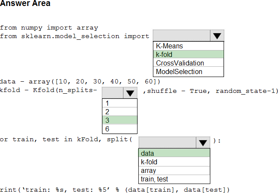This screenshot has width=278, height=193.
Task: Choose data in split argument list
Action: click(x=174, y=153)
